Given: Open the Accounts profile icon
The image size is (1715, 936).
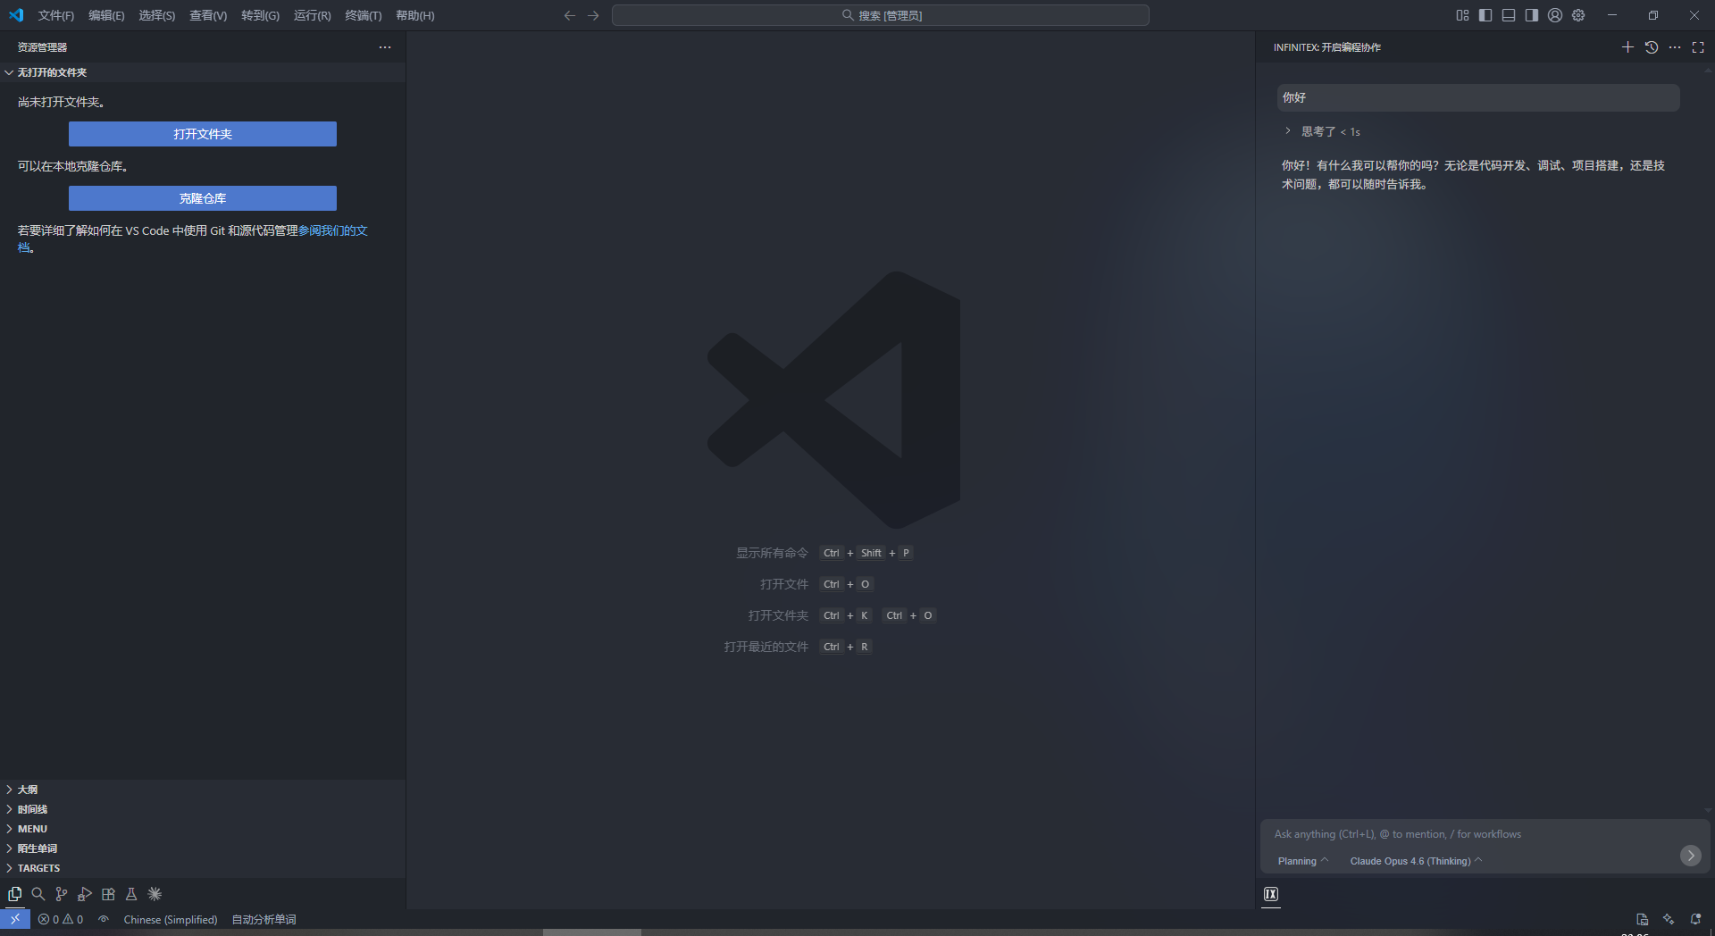Looking at the screenshot, I should tap(1555, 15).
